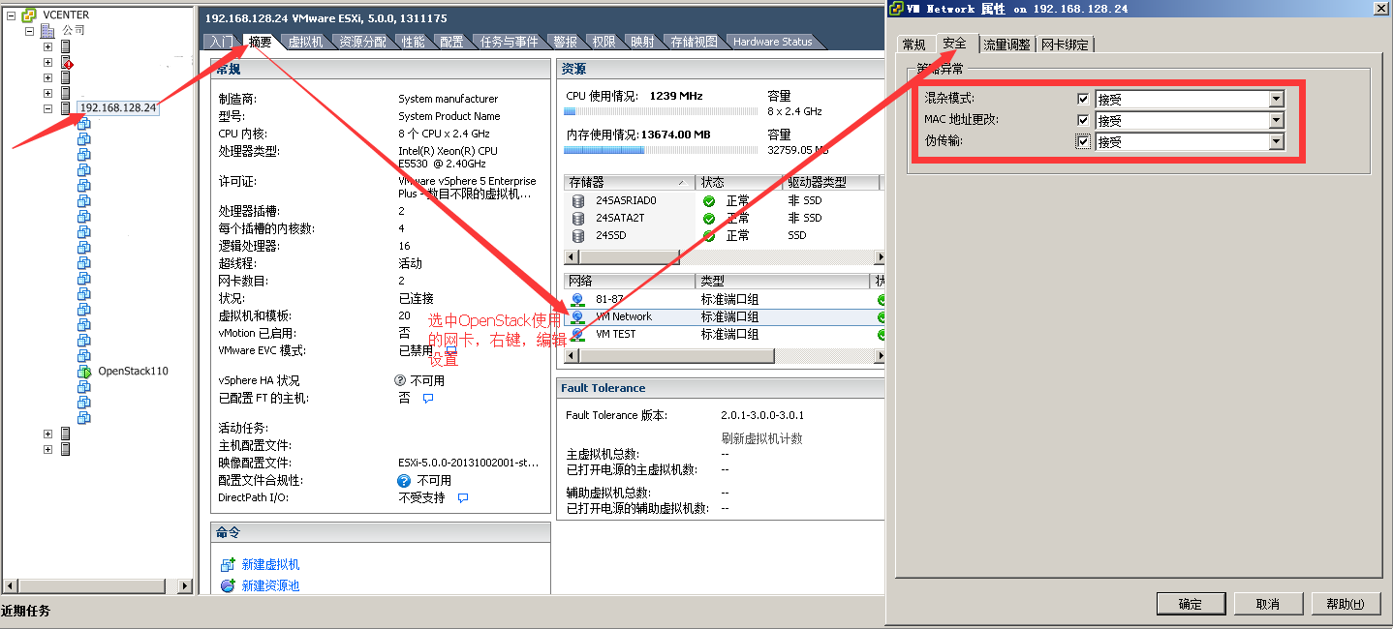Open 权限 tab
Image resolution: width=1393 pixels, height=629 pixels.
coord(604,42)
